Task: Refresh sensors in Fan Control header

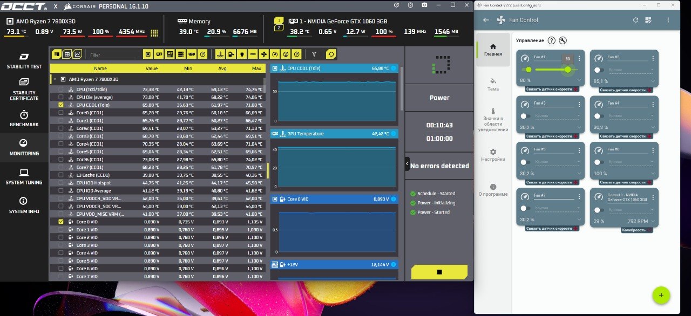Action: coord(635,20)
